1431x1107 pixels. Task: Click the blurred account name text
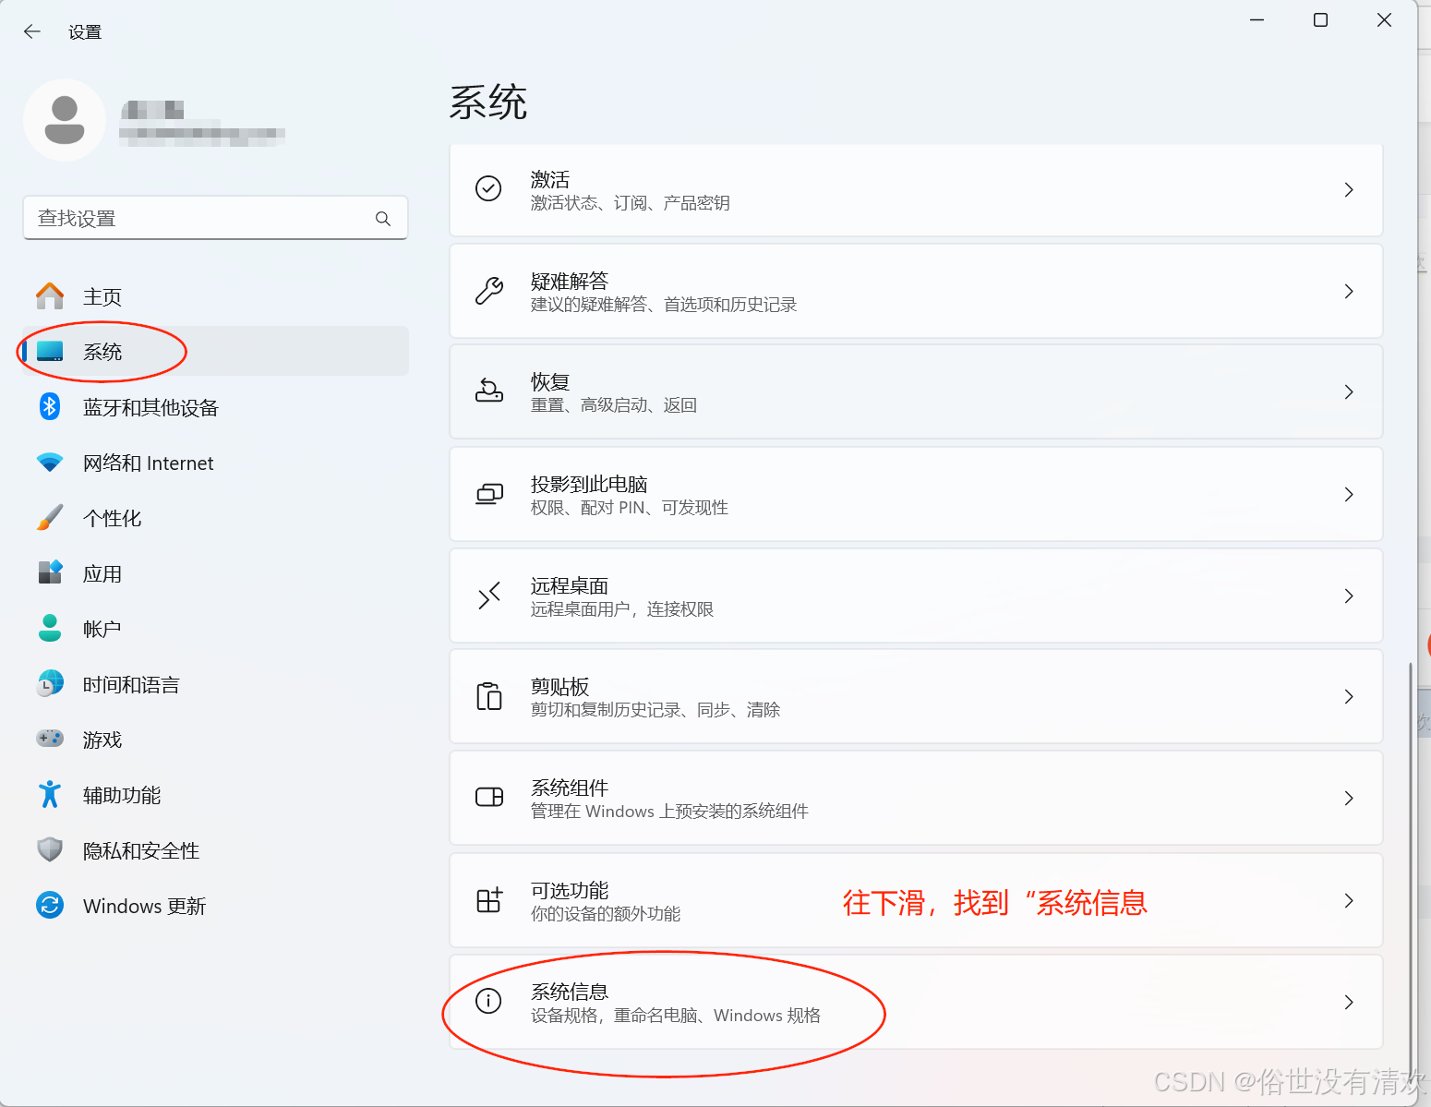[153, 110]
